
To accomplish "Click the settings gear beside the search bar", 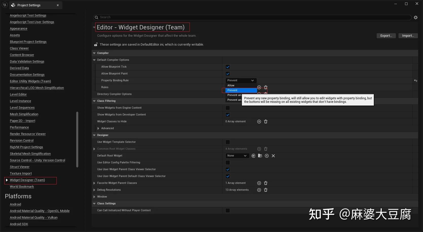I will (x=416, y=17).
